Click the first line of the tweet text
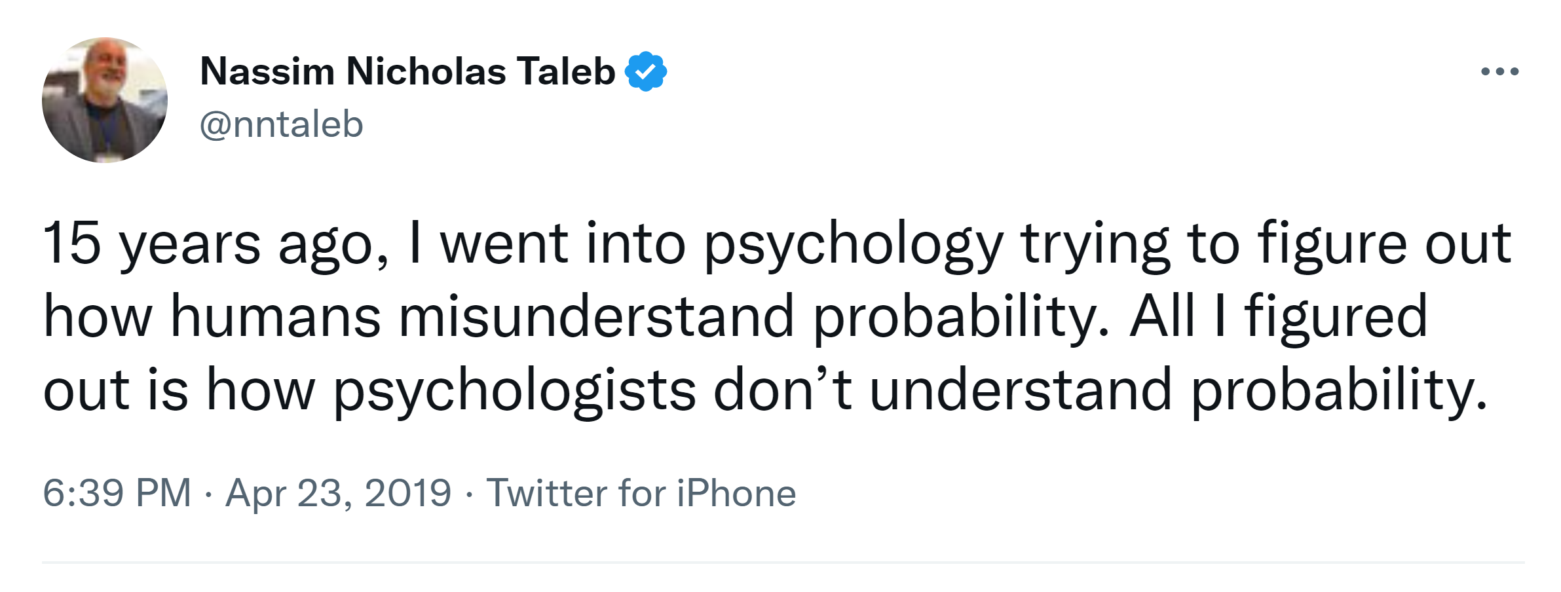This screenshot has height=592, width=1561. [776, 245]
